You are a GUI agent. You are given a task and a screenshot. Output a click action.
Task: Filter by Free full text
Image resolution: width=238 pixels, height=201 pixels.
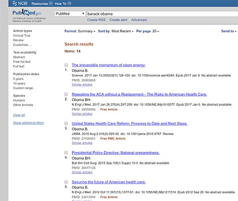(22, 62)
